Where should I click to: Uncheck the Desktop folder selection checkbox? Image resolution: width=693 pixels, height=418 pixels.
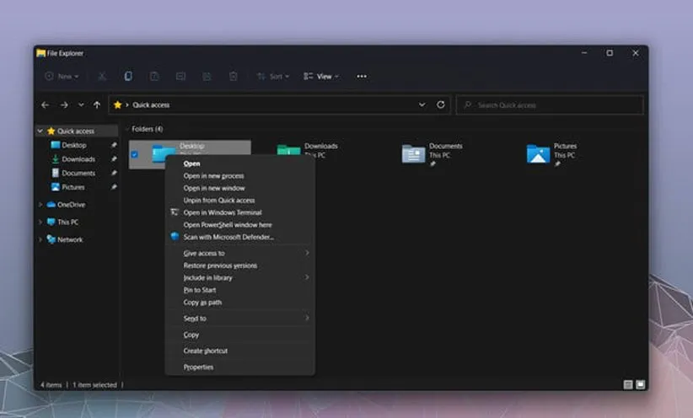(x=134, y=154)
